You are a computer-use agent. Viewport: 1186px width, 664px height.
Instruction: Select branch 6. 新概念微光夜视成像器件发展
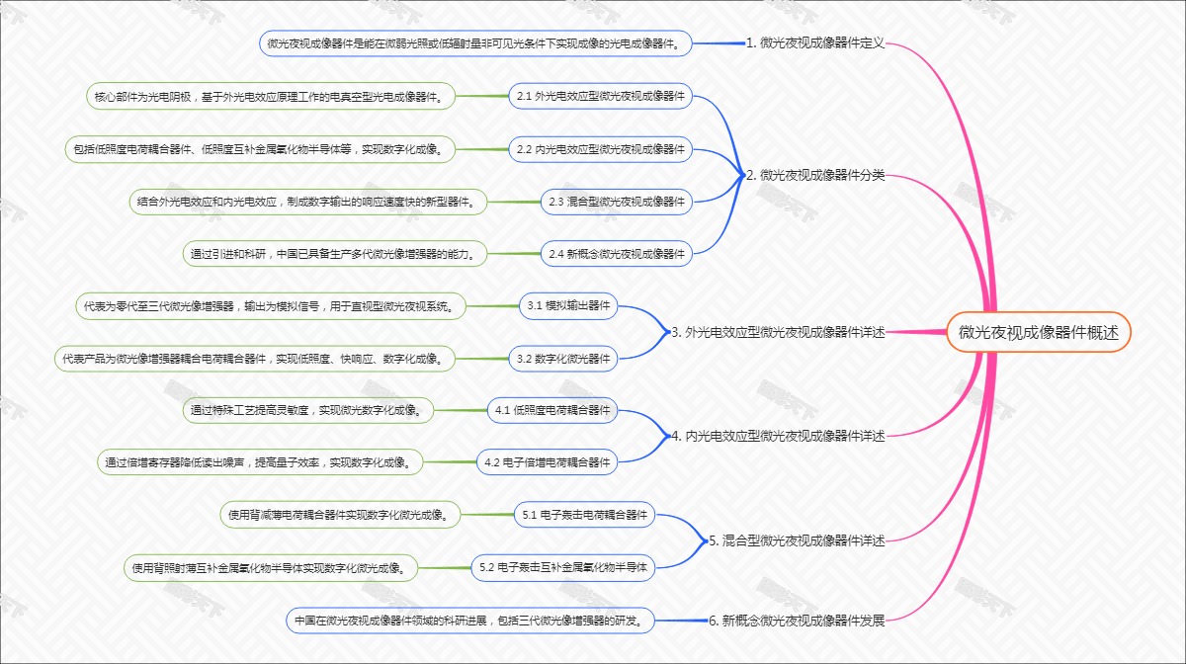[797, 621]
